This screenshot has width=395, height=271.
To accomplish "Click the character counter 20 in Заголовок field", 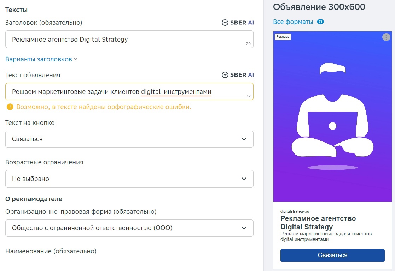I will point(248,44).
